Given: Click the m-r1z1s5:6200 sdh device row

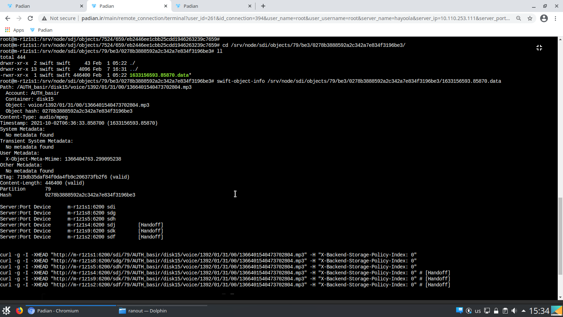Looking at the screenshot, I should point(58,219).
